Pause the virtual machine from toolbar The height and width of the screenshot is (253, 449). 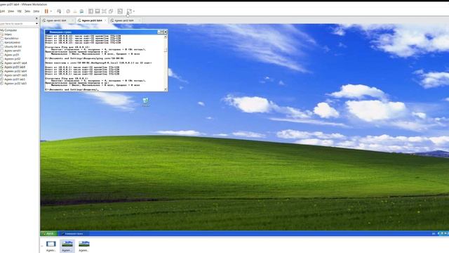pos(46,11)
